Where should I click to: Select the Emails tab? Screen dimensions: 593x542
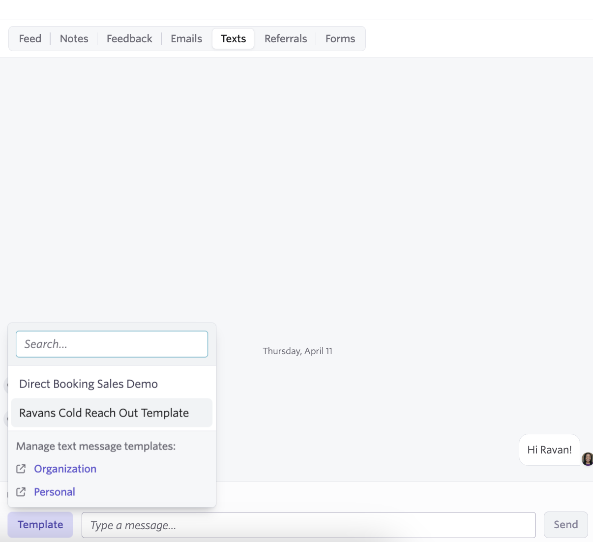[186, 38]
